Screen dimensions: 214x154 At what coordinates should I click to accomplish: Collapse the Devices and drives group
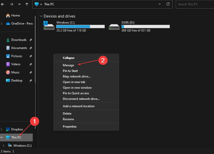[x=41, y=16]
